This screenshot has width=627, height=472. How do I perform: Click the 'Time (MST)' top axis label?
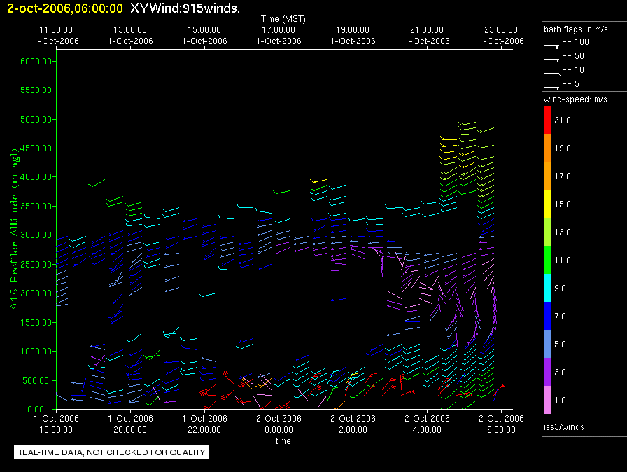tap(283, 19)
